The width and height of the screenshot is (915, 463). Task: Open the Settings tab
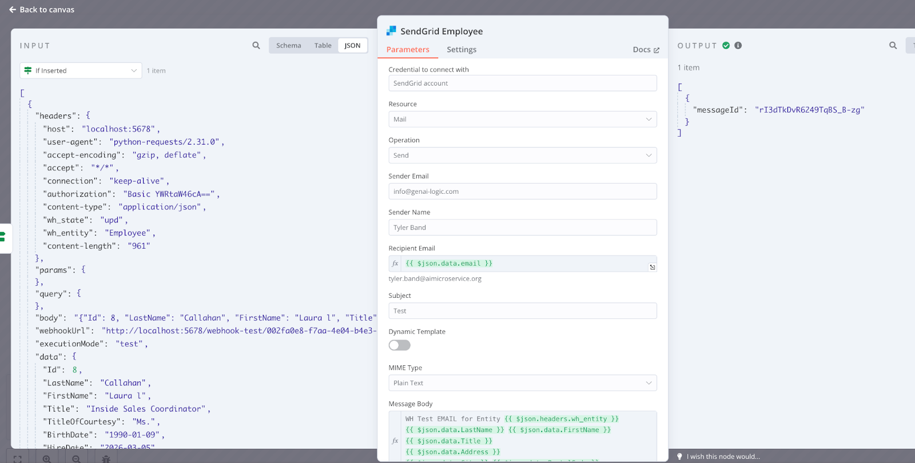coord(462,50)
